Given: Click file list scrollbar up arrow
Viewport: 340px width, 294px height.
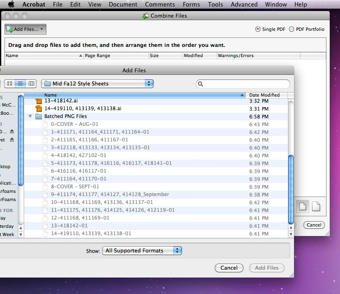Looking at the screenshot, I should 291,227.
